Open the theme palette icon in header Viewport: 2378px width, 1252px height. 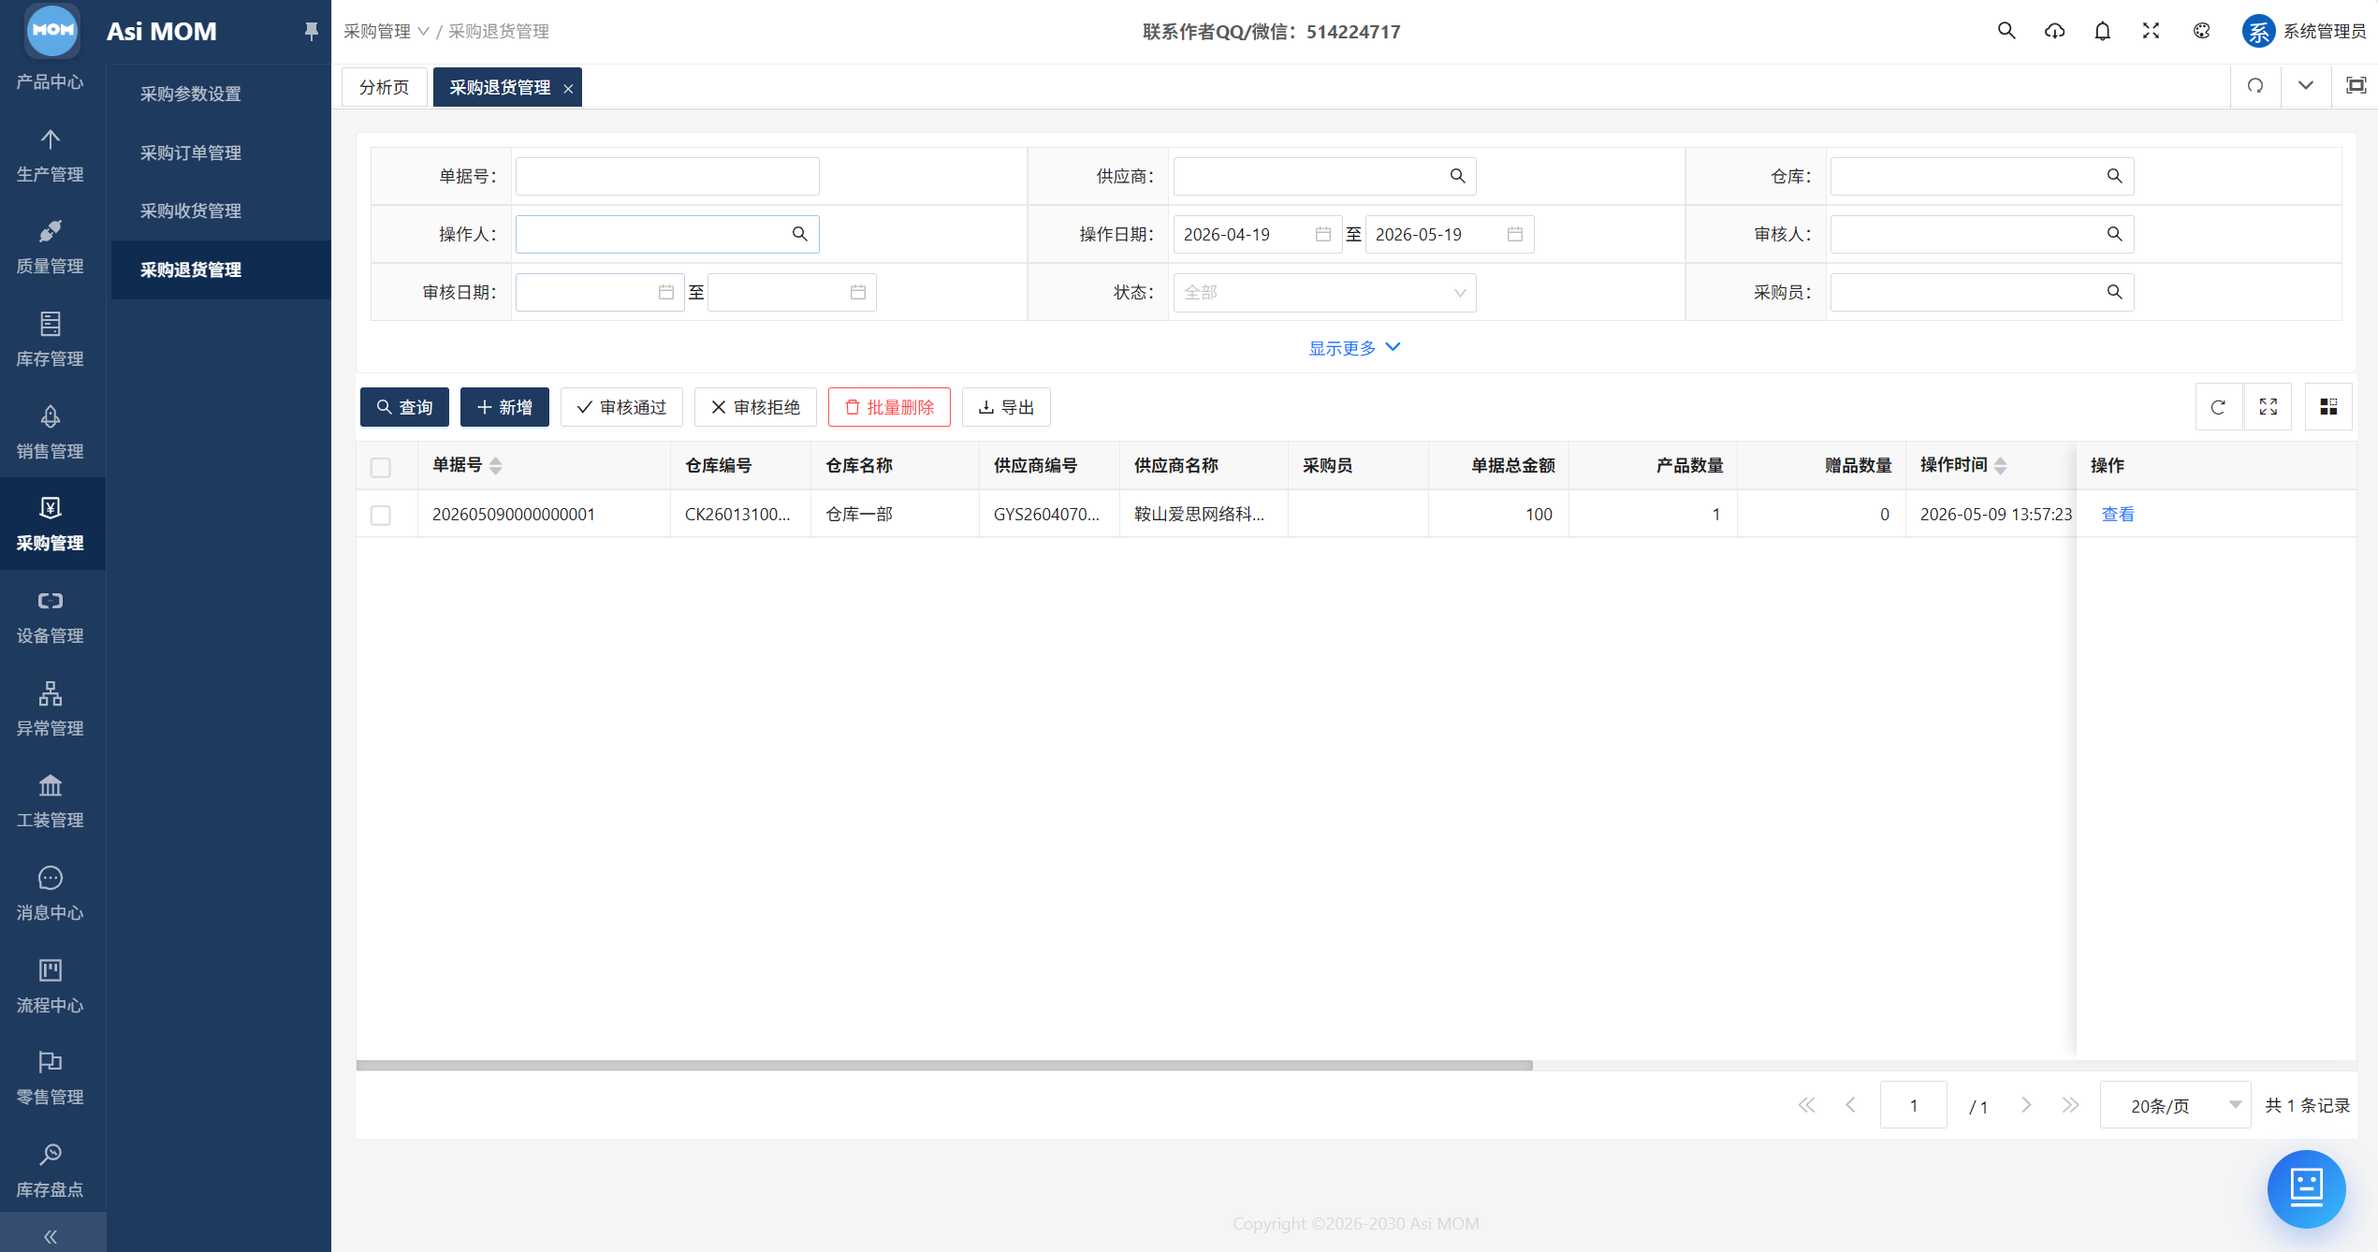[x=2201, y=31]
